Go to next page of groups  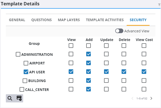click(x=151, y=98)
